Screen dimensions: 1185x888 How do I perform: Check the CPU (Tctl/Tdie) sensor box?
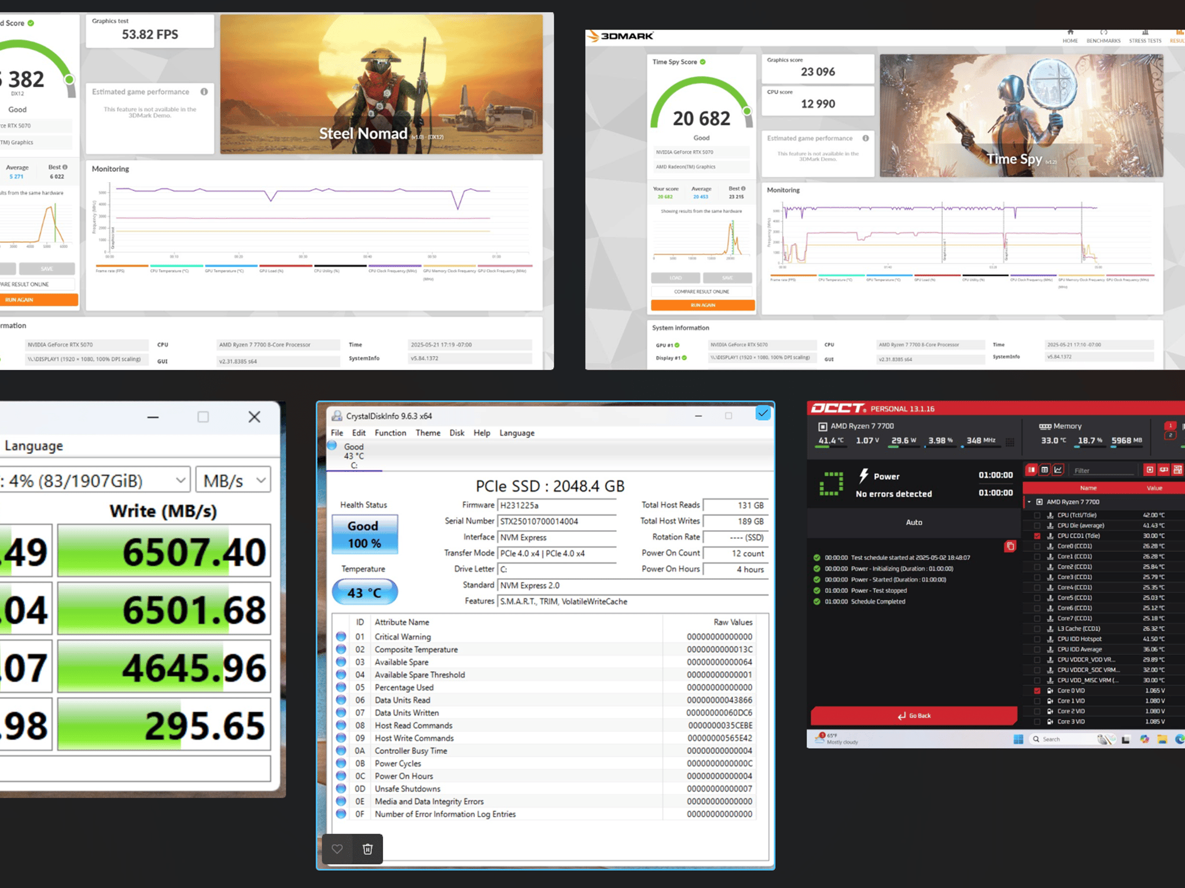pyautogui.click(x=1037, y=515)
